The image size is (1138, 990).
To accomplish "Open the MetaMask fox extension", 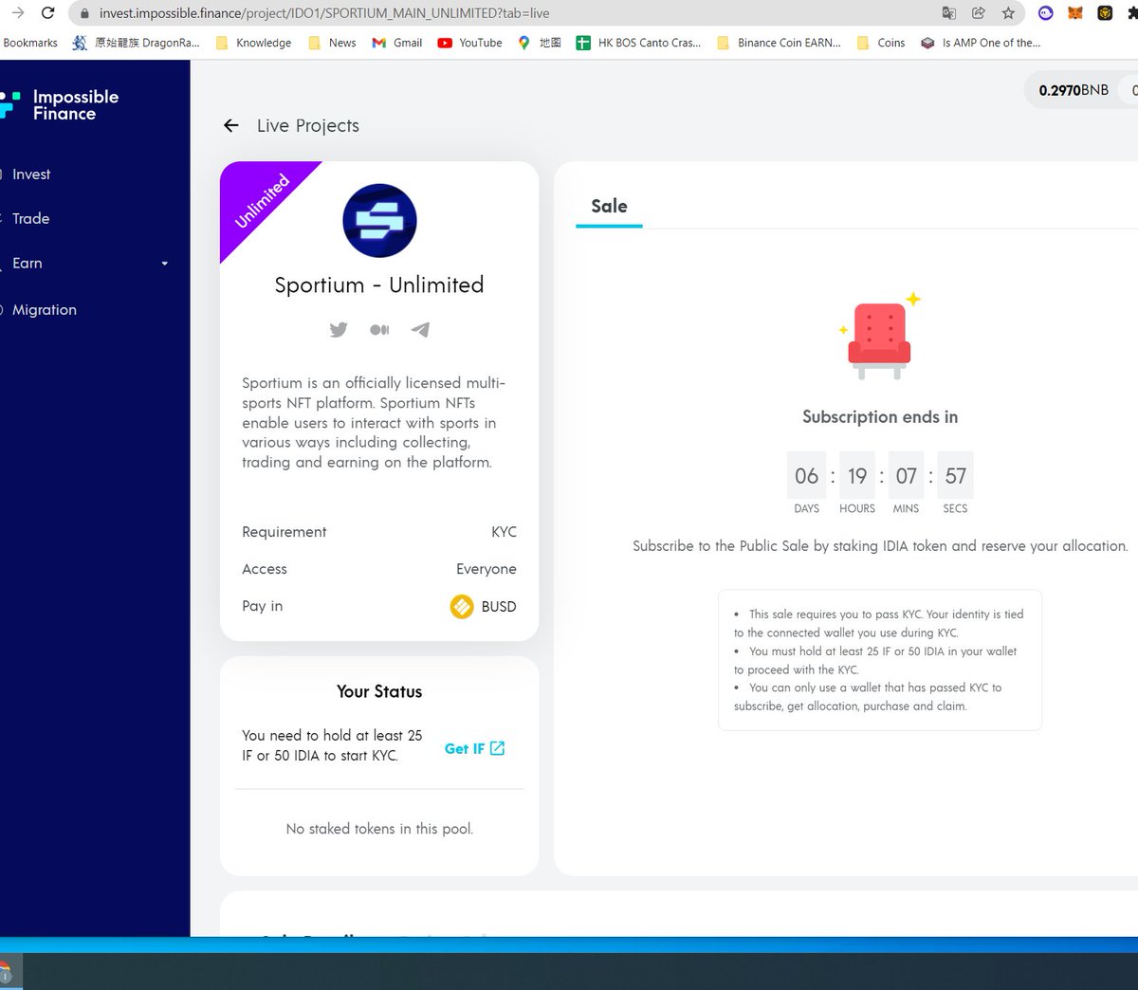I will (x=1075, y=13).
